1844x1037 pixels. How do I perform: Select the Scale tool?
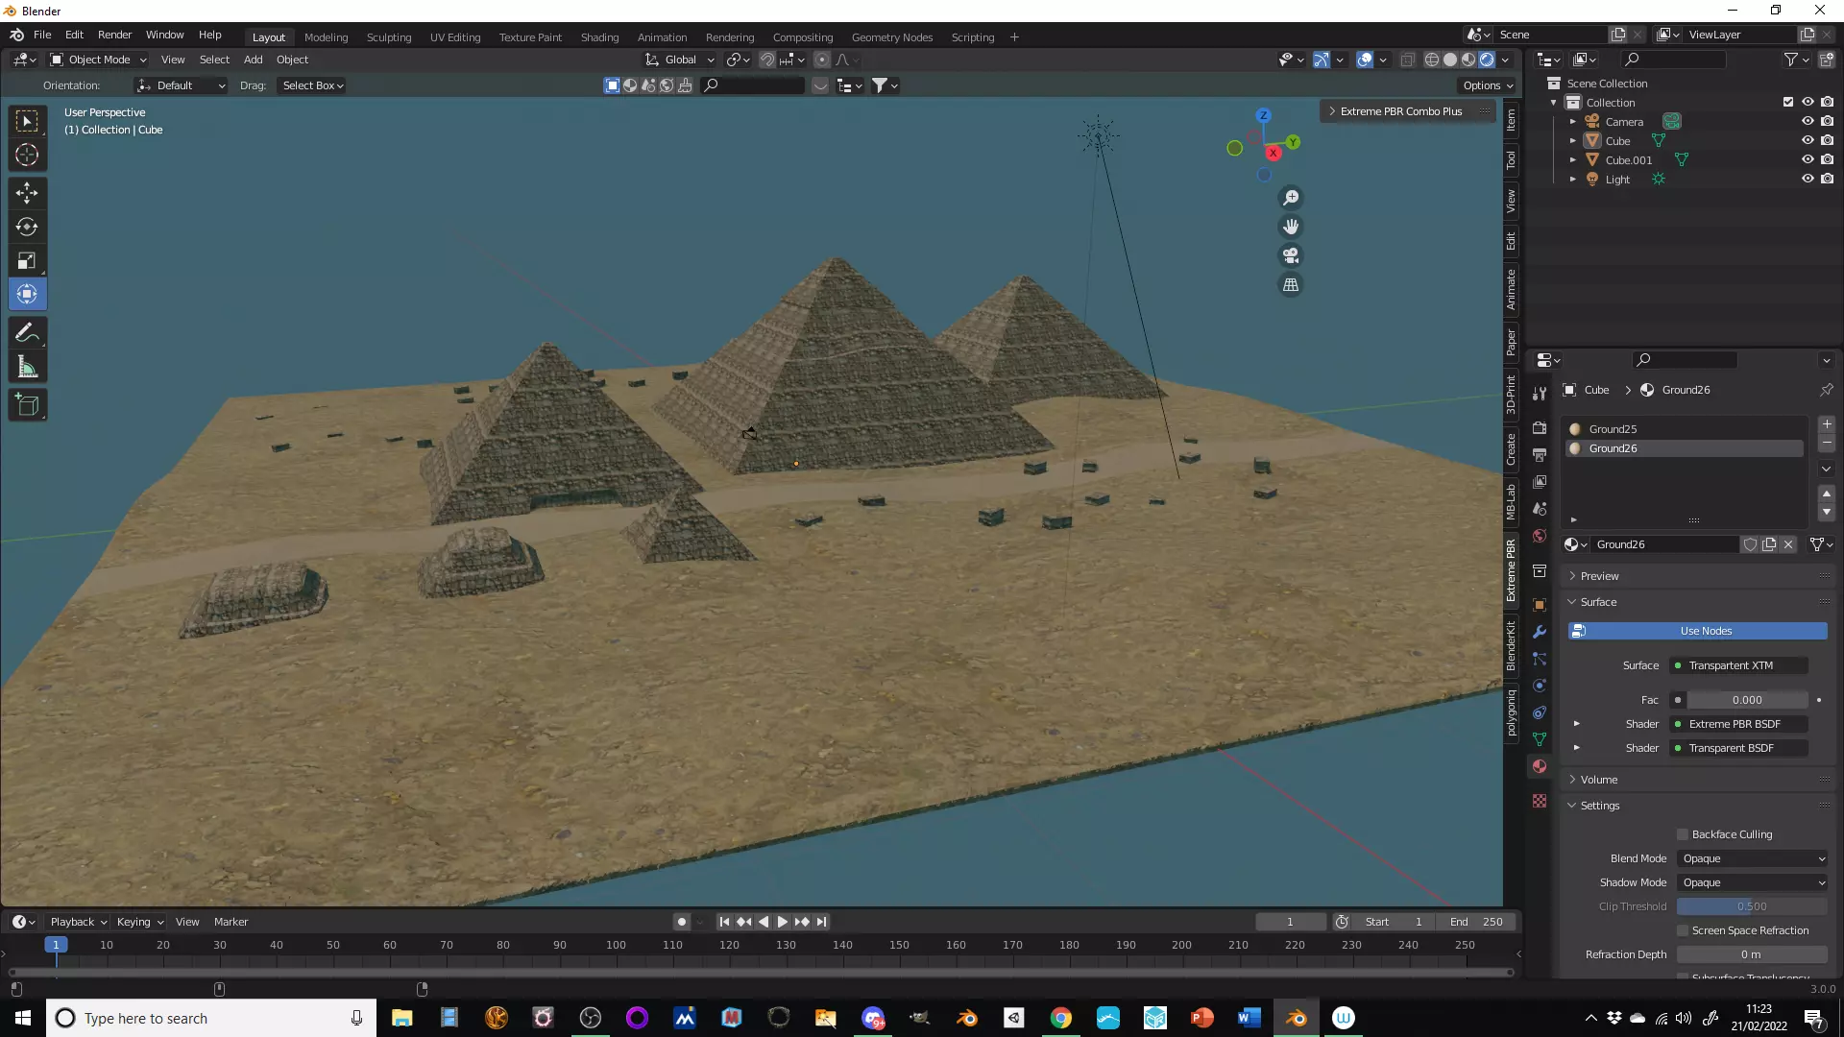27,260
